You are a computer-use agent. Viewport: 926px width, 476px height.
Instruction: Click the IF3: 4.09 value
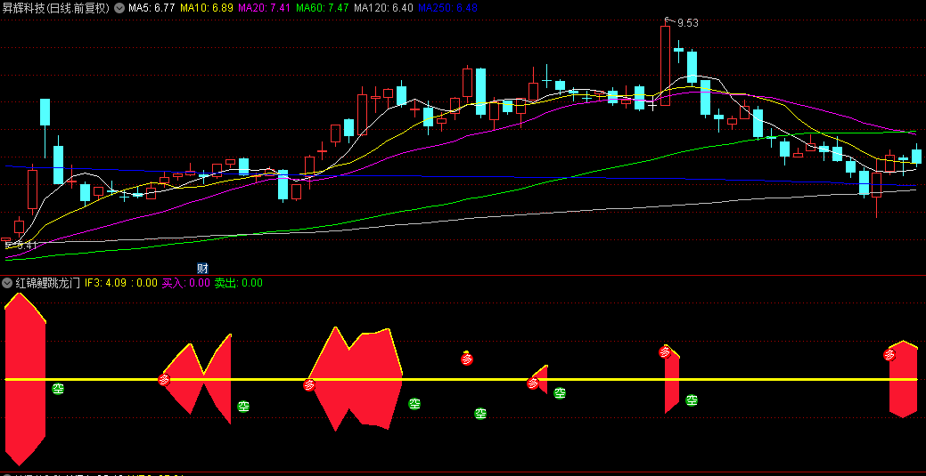(104, 283)
